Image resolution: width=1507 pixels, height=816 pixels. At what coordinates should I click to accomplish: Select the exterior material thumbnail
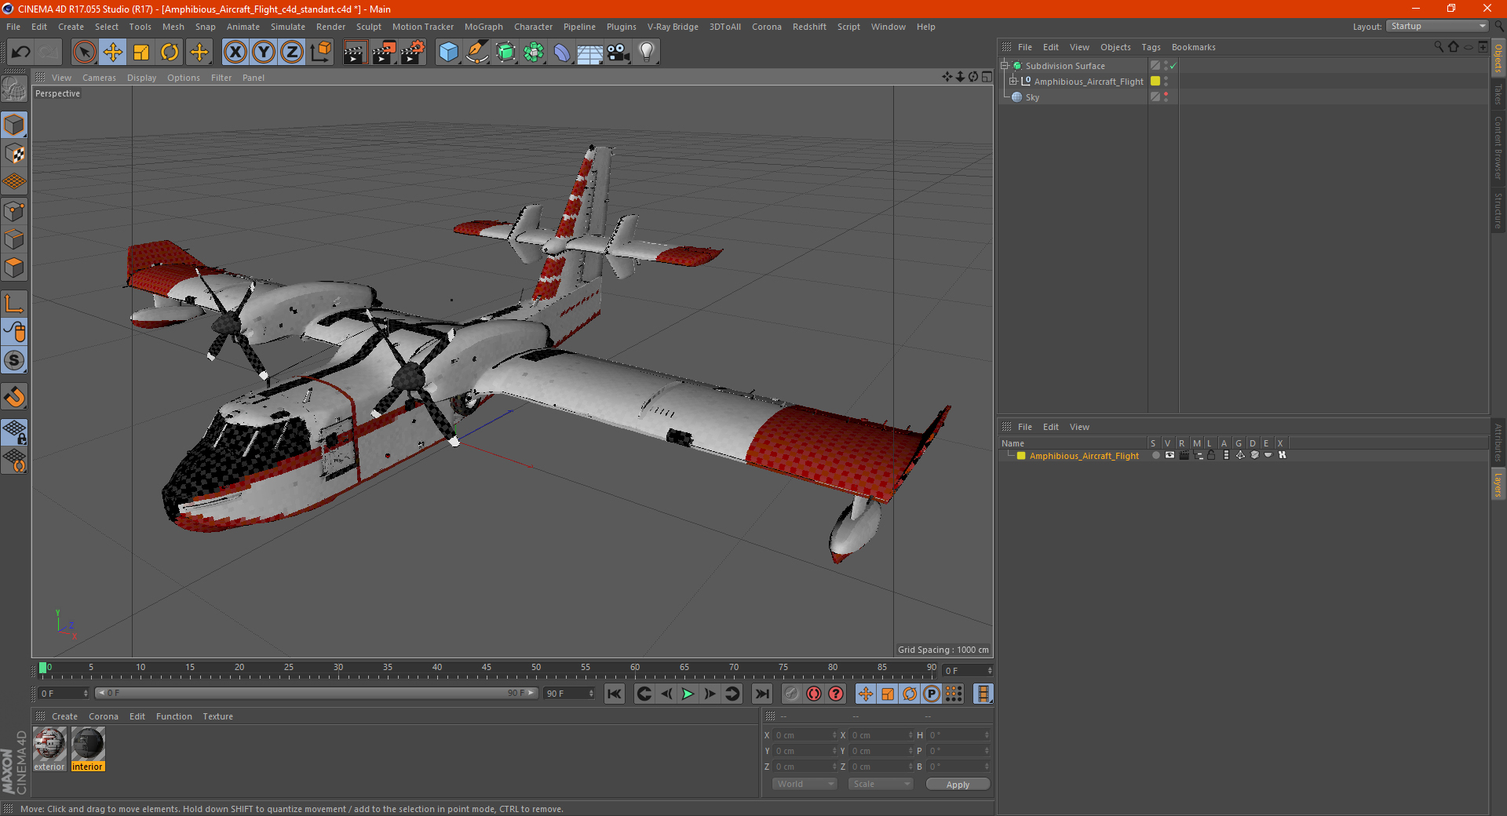pos(49,744)
